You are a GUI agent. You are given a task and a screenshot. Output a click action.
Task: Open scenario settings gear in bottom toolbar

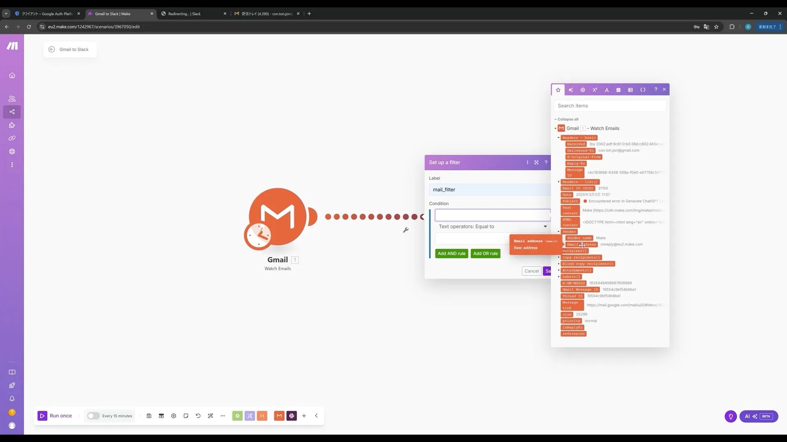click(x=174, y=416)
